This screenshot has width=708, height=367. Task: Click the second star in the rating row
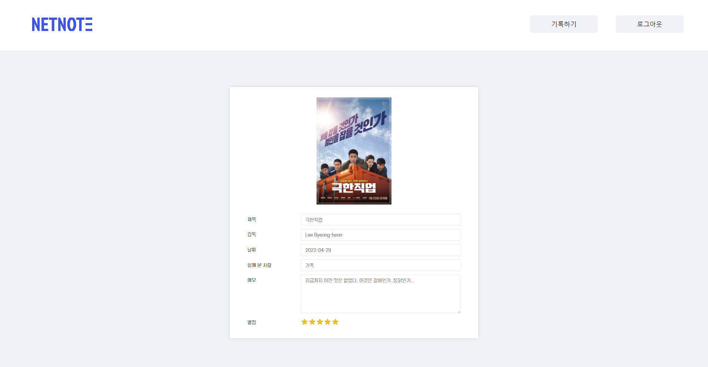[312, 322]
